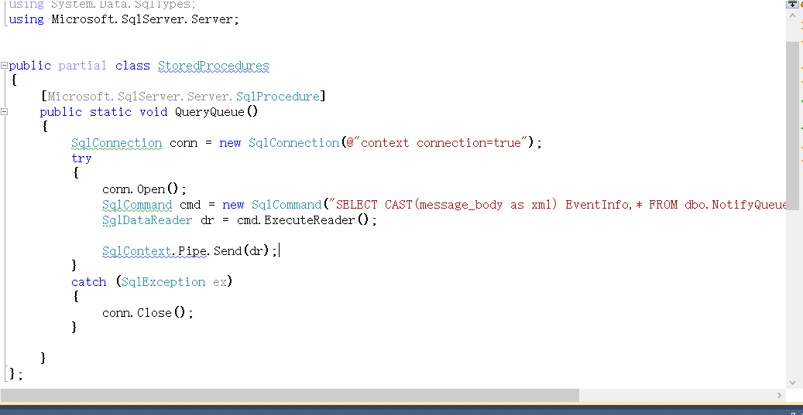Screen dimensions: 803x415
Task: Click the "context connection=true" string
Action: click(x=441, y=143)
